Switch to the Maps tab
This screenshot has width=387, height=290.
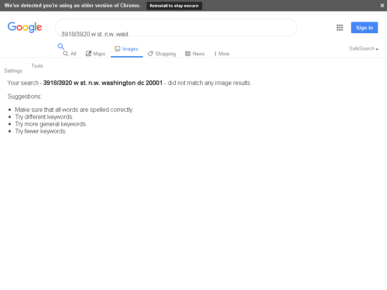pos(96,54)
